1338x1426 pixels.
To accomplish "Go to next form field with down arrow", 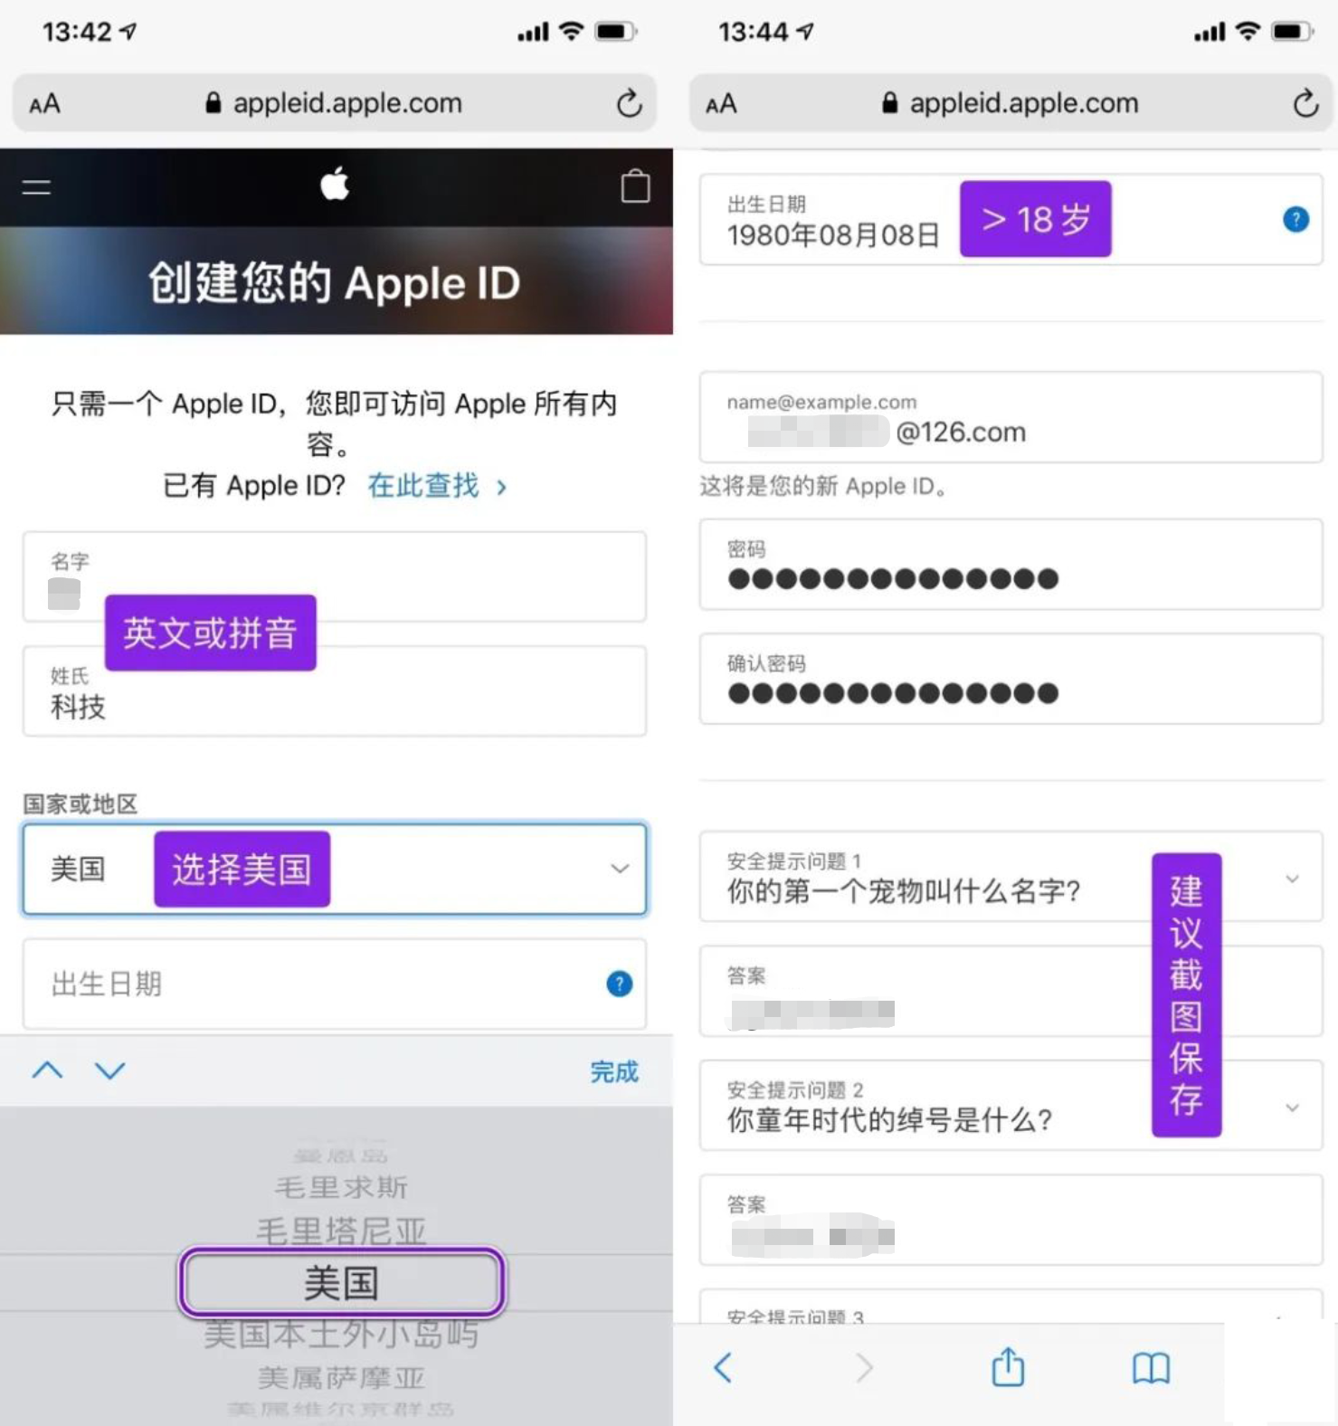I will [110, 1071].
